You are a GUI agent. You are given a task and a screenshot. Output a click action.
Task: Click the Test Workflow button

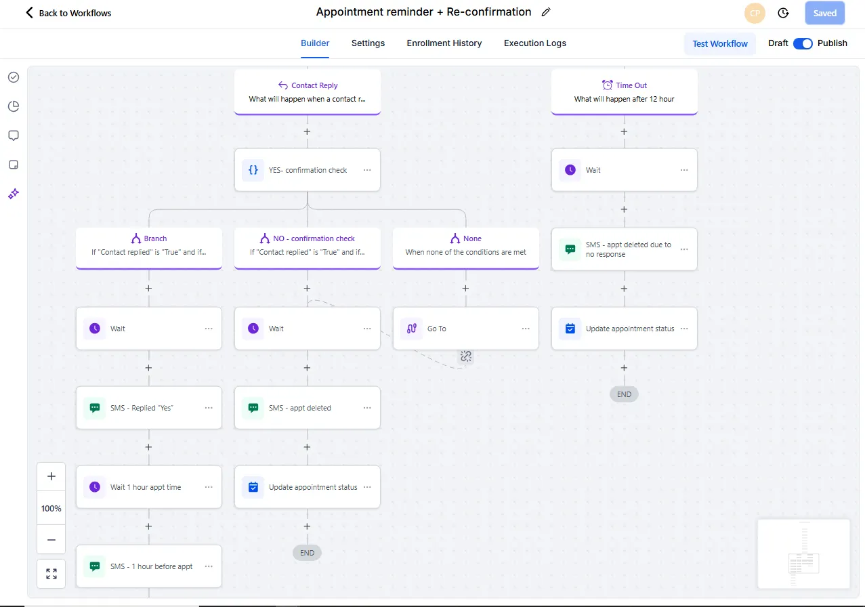719,43
